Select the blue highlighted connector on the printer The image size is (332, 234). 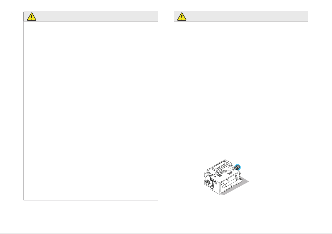238,167
